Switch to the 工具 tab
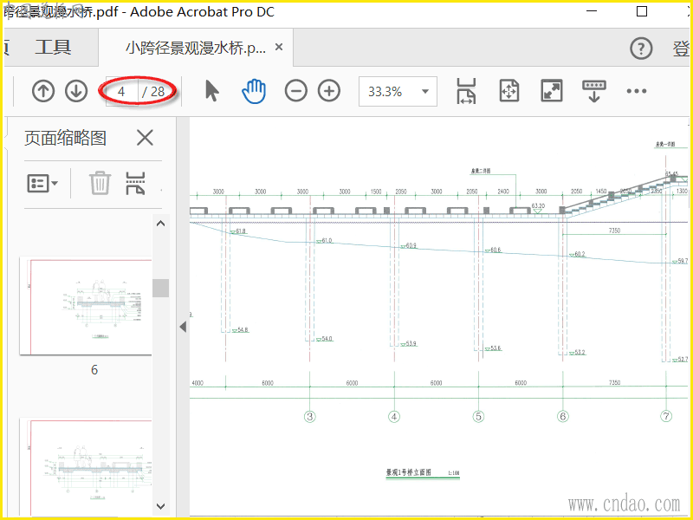The height and width of the screenshot is (520, 693). pos(53,48)
